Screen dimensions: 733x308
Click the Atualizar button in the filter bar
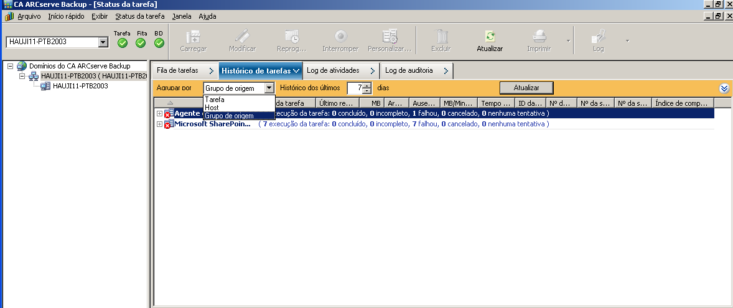pos(526,88)
